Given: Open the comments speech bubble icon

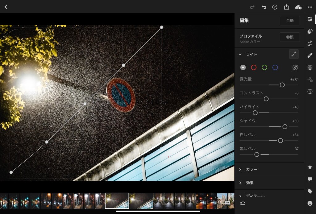Looking at the screenshot, I should [310, 179].
